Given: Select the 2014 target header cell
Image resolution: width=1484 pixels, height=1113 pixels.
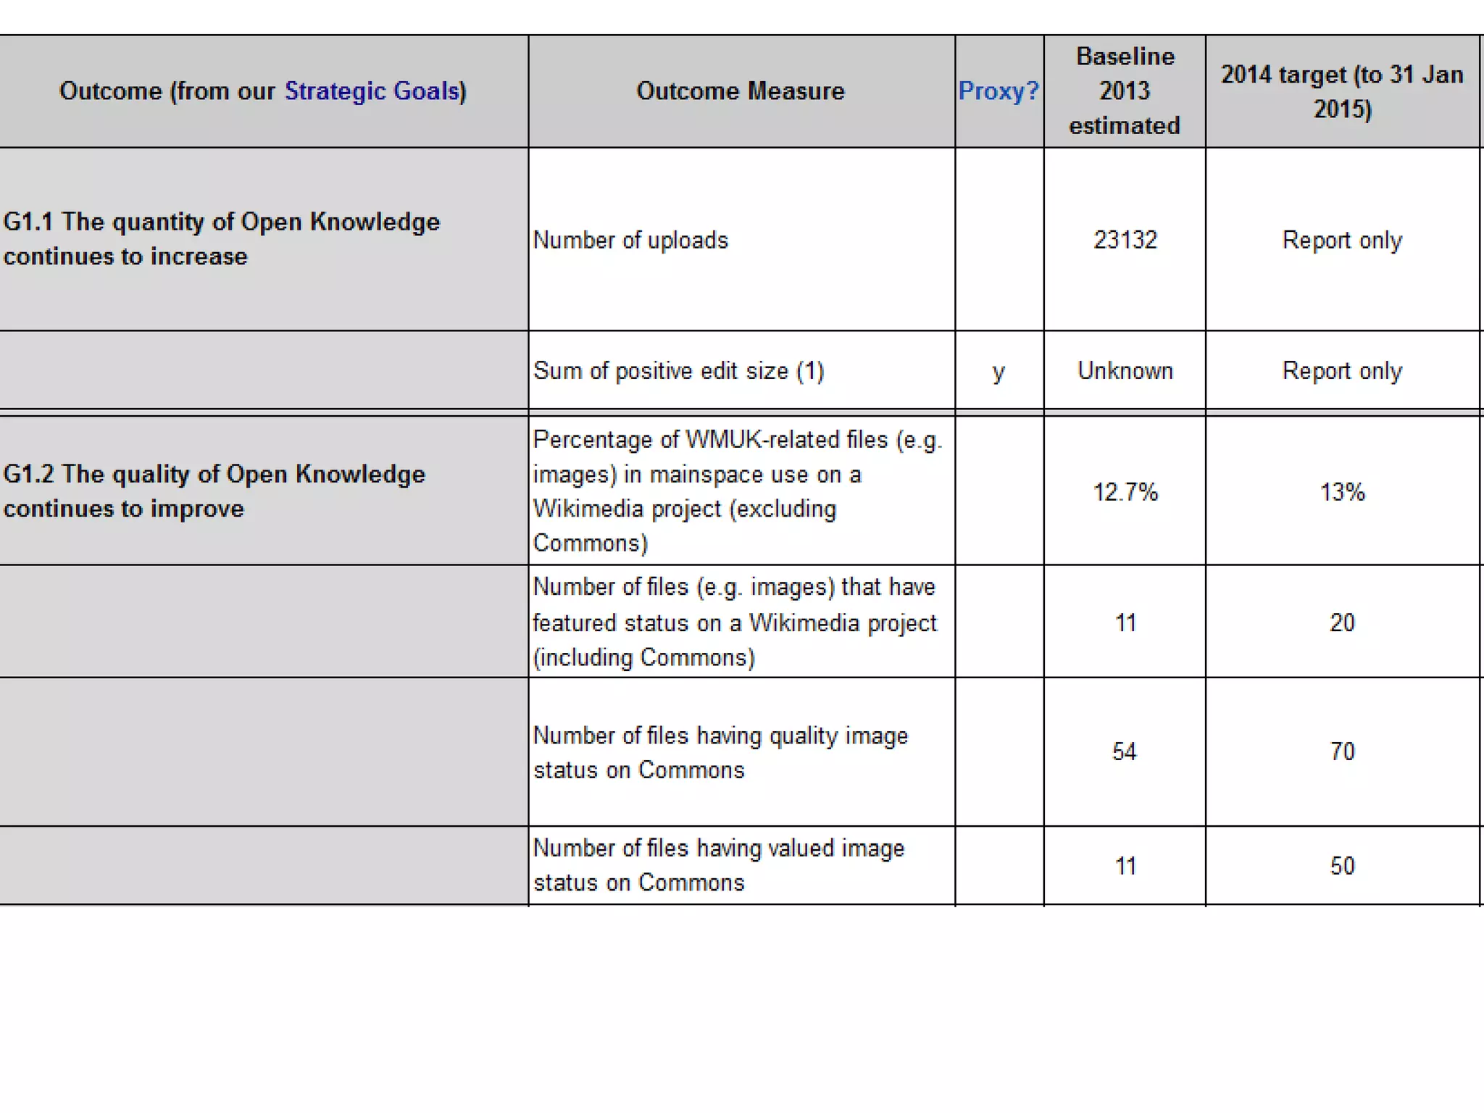Looking at the screenshot, I should (x=1342, y=91).
